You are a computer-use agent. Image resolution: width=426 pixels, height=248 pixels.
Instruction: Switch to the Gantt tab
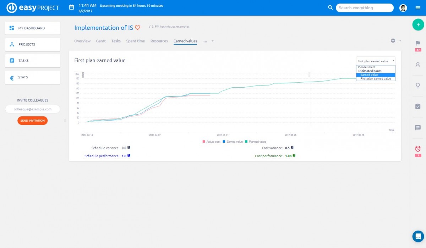click(101, 41)
